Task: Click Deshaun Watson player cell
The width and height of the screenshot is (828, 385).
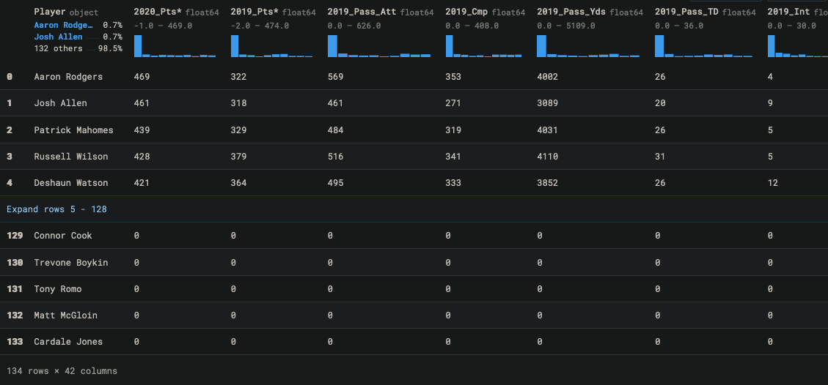Action: tap(70, 183)
